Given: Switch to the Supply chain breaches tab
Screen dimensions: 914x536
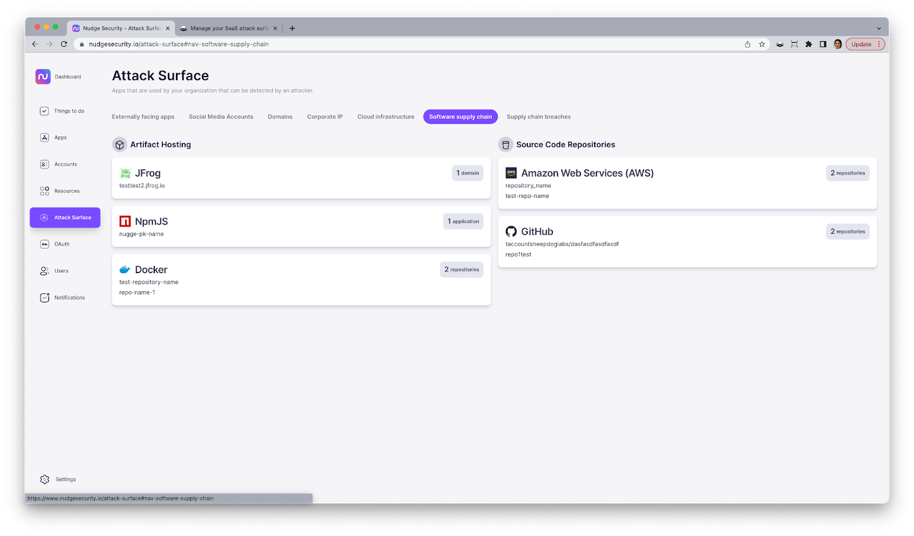Looking at the screenshot, I should pos(538,117).
